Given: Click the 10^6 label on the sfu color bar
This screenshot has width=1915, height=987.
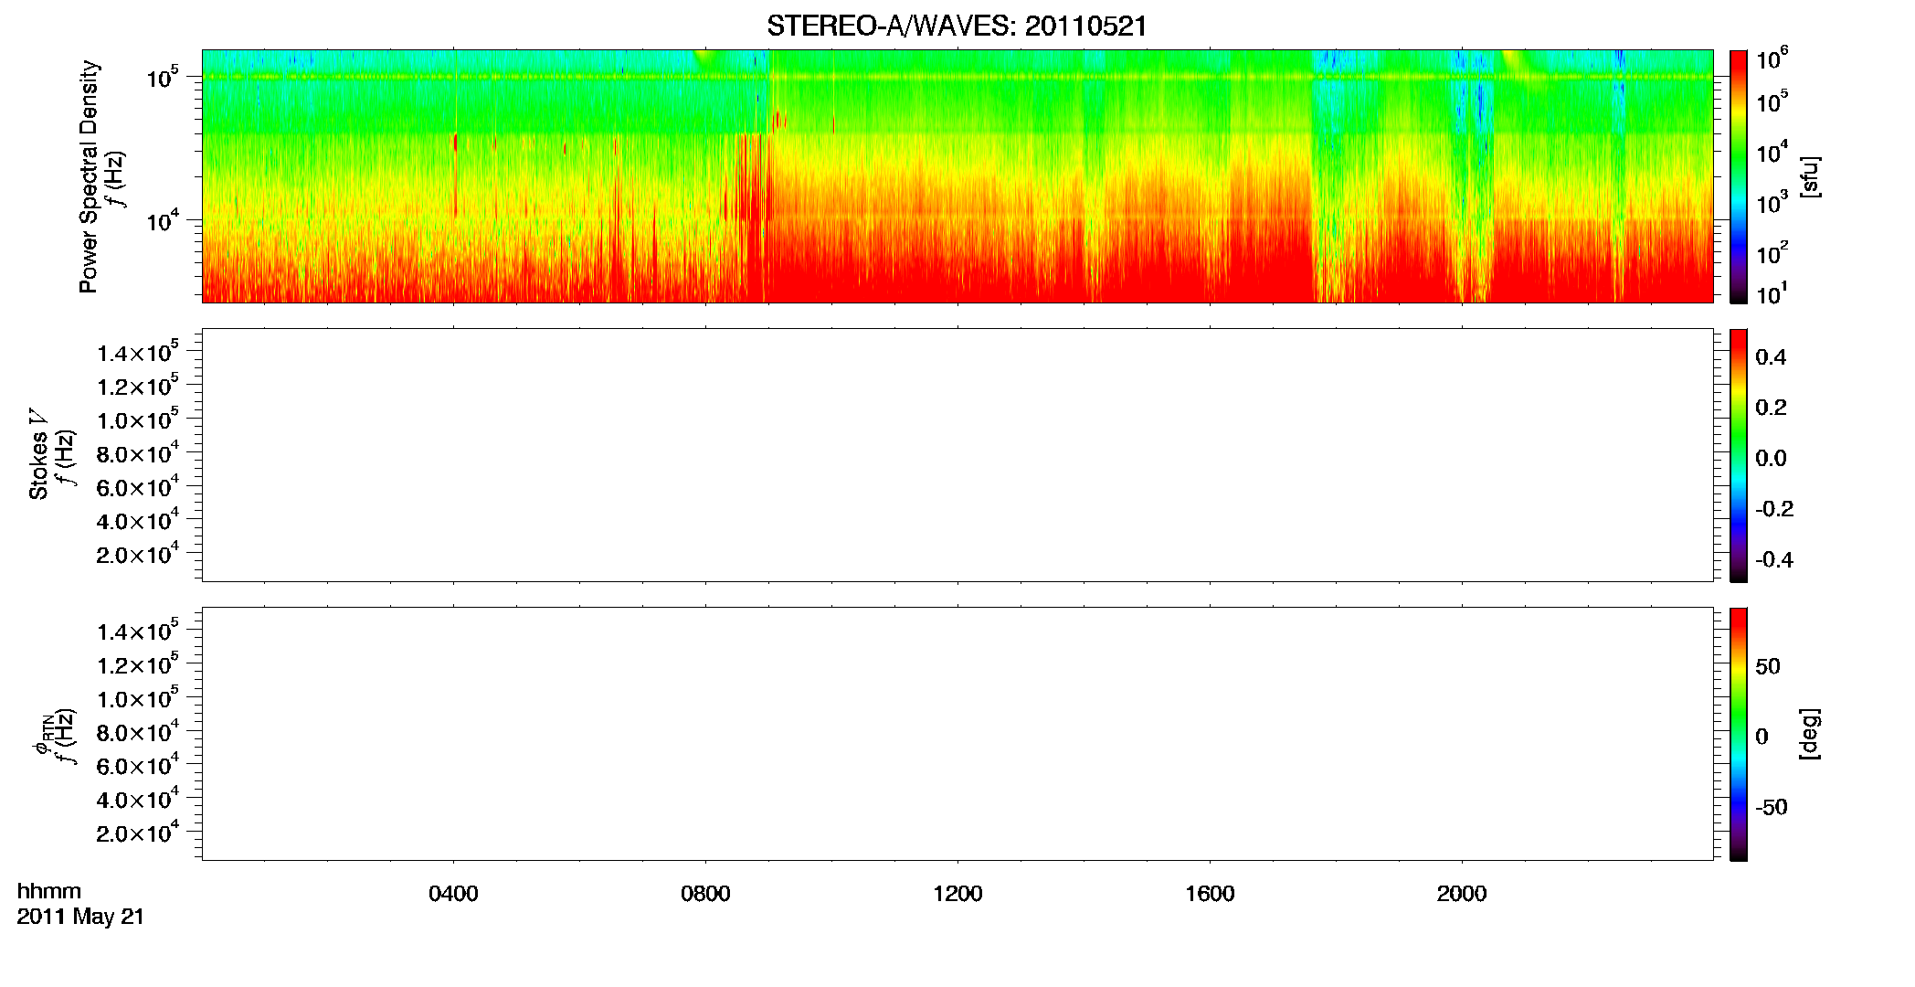Looking at the screenshot, I should pyautogui.click(x=1772, y=58).
